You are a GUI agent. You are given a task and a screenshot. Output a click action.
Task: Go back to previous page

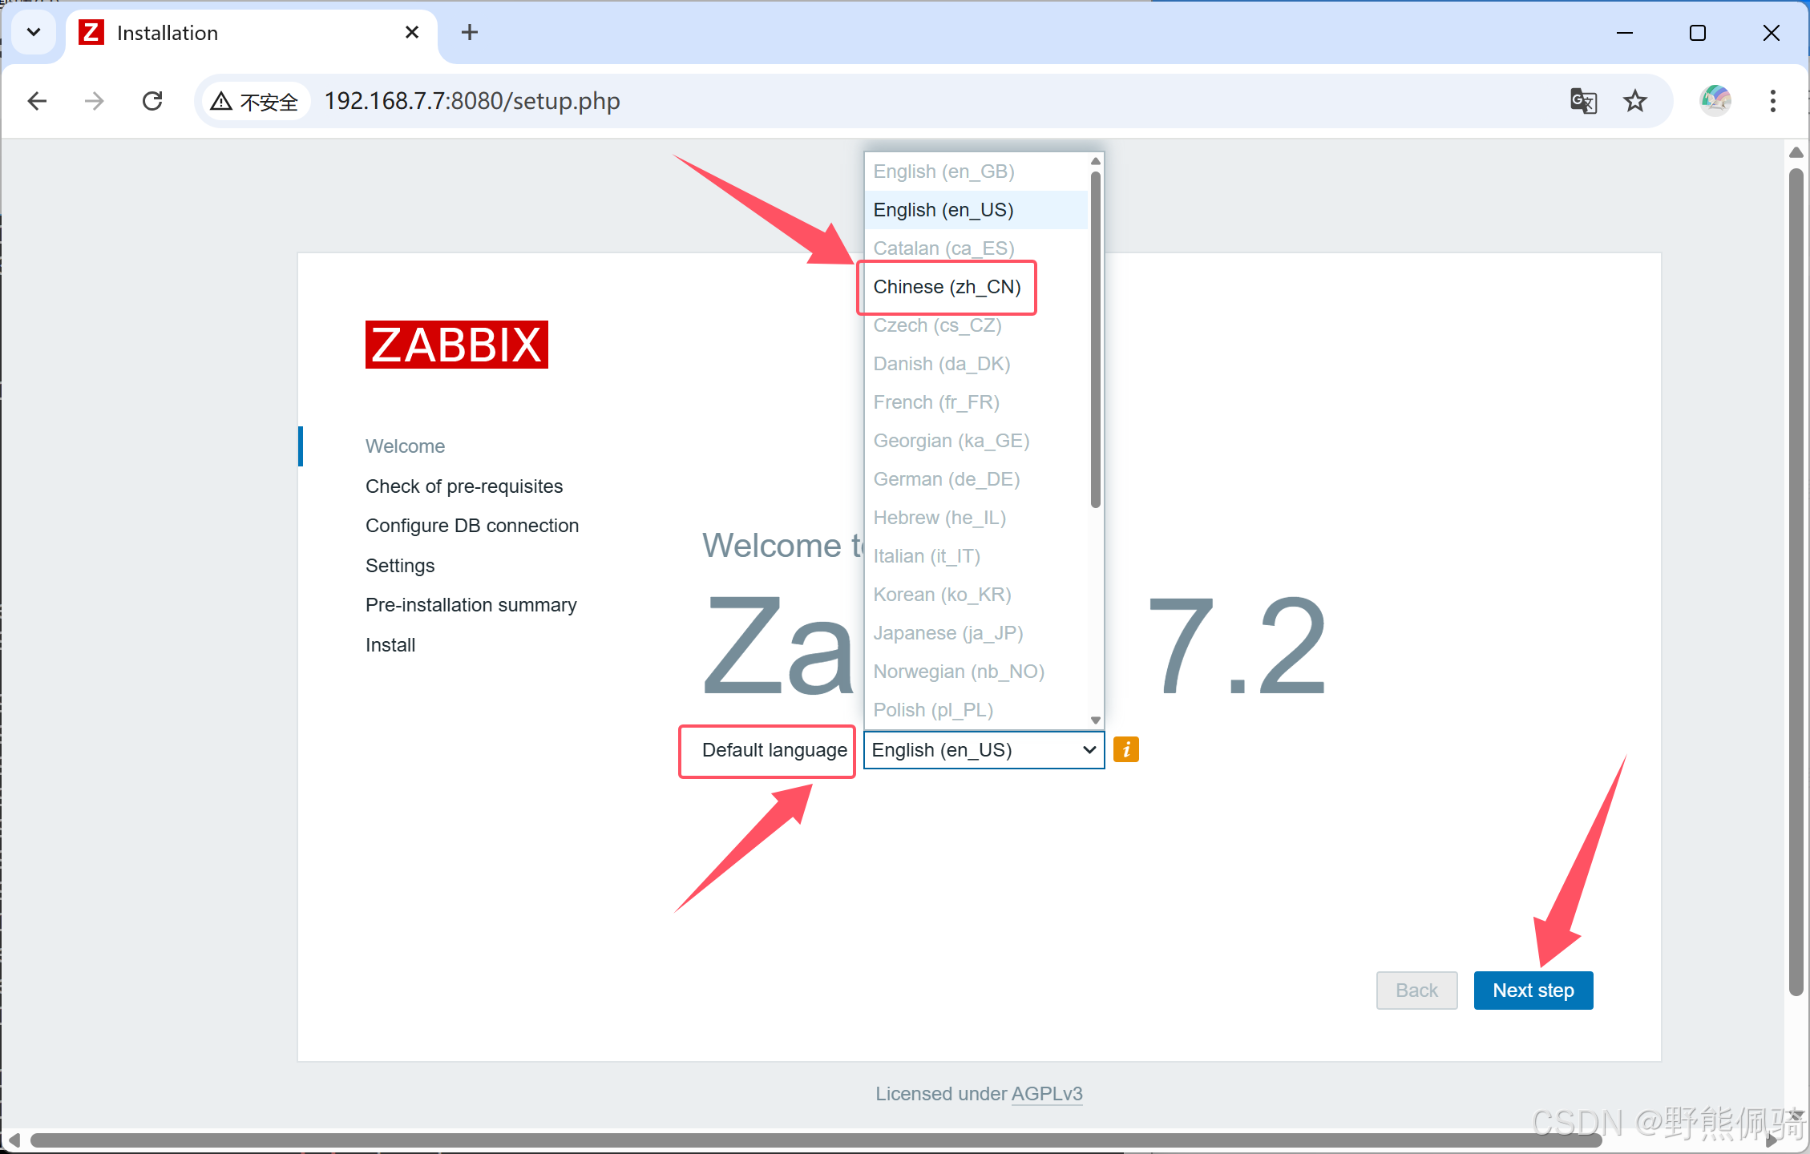coord(38,101)
